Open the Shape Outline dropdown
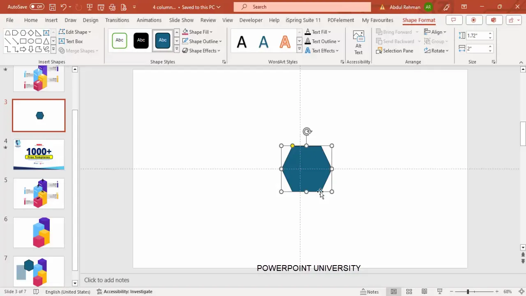The width and height of the screenshot is (526, 296). click(202, 41)
